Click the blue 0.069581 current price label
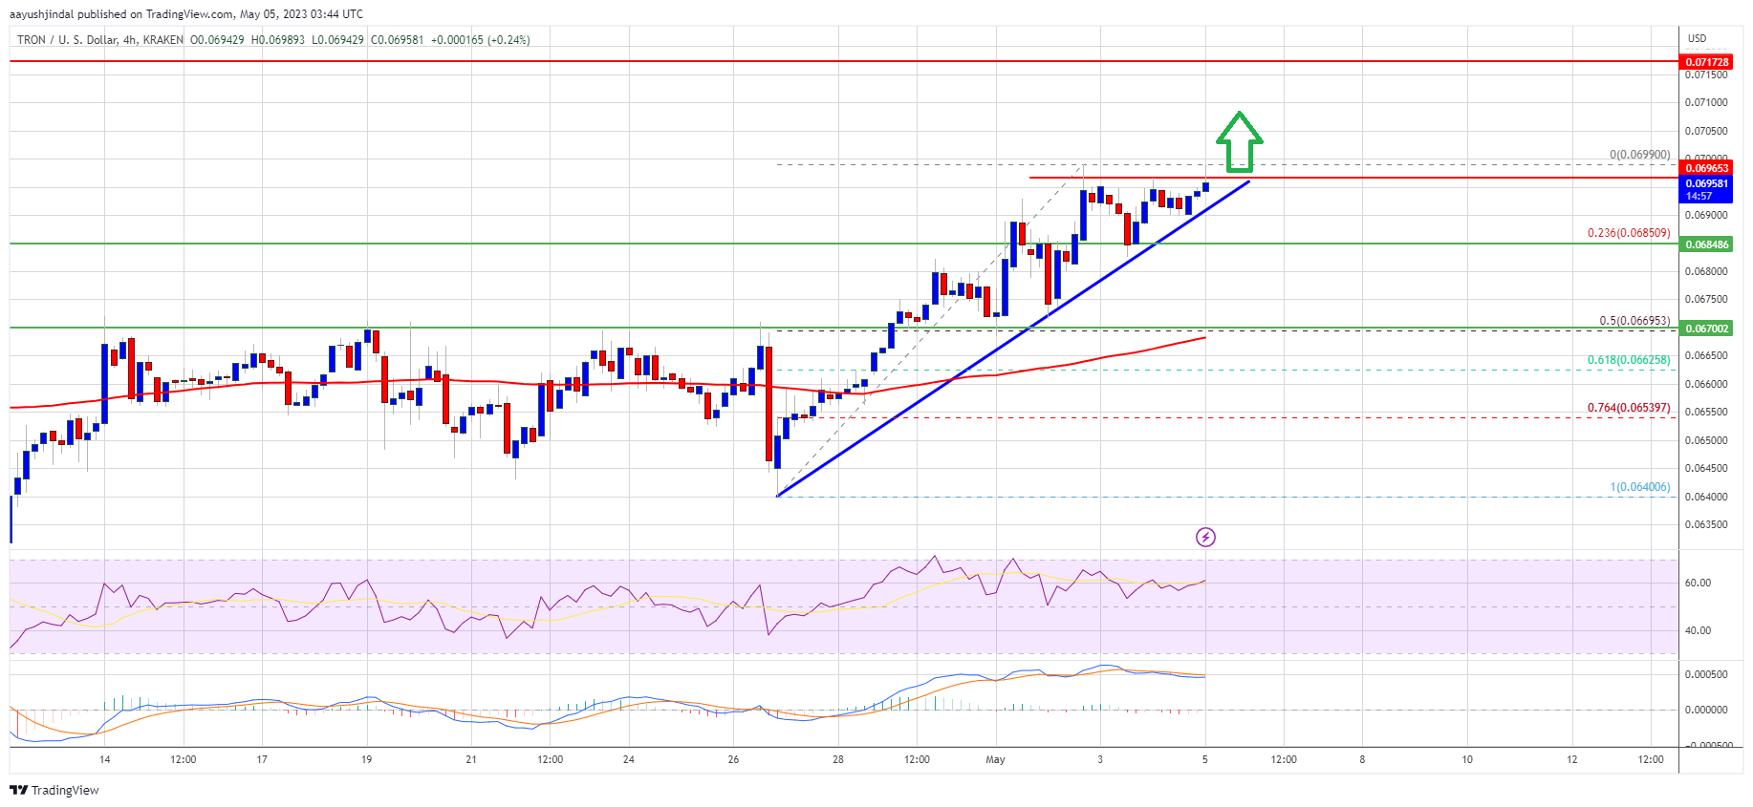 (x=1706, y=183)
